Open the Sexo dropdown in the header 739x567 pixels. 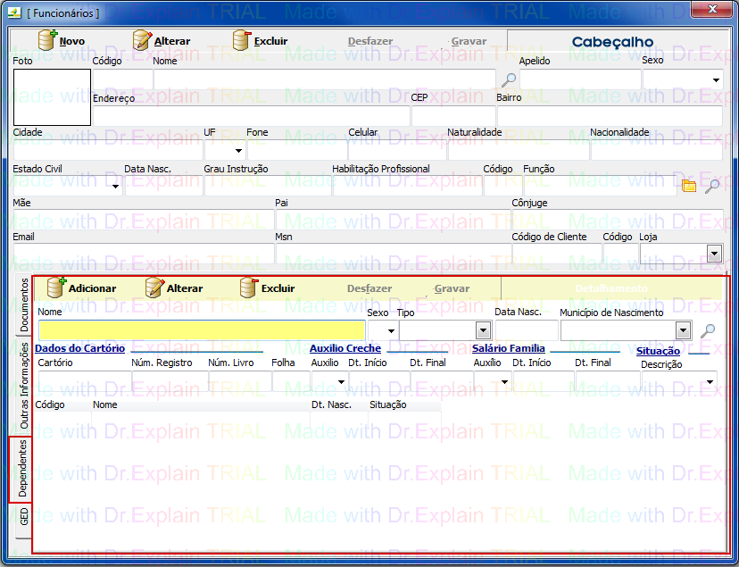pos(716,80)
